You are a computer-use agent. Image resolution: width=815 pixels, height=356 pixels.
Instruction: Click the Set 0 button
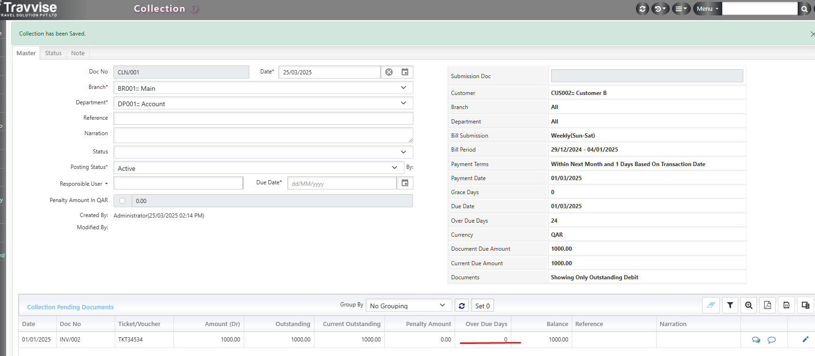click(x=482, y=305)
